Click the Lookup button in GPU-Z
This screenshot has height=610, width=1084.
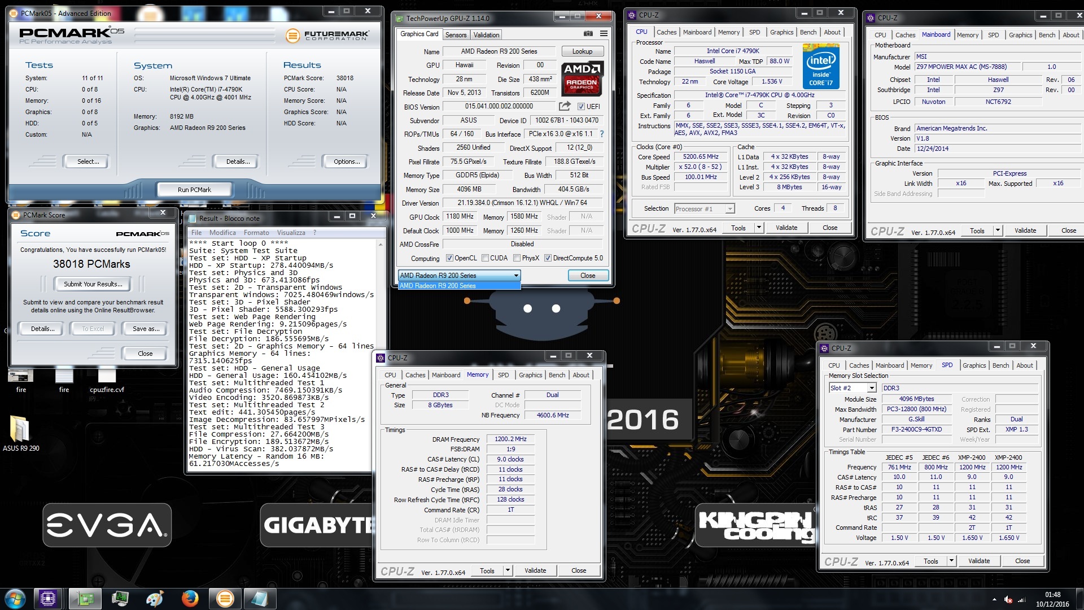tap(582, 51)
